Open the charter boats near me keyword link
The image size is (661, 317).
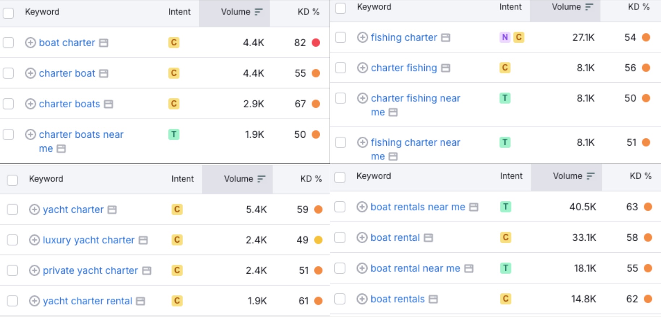click(81, 141)
